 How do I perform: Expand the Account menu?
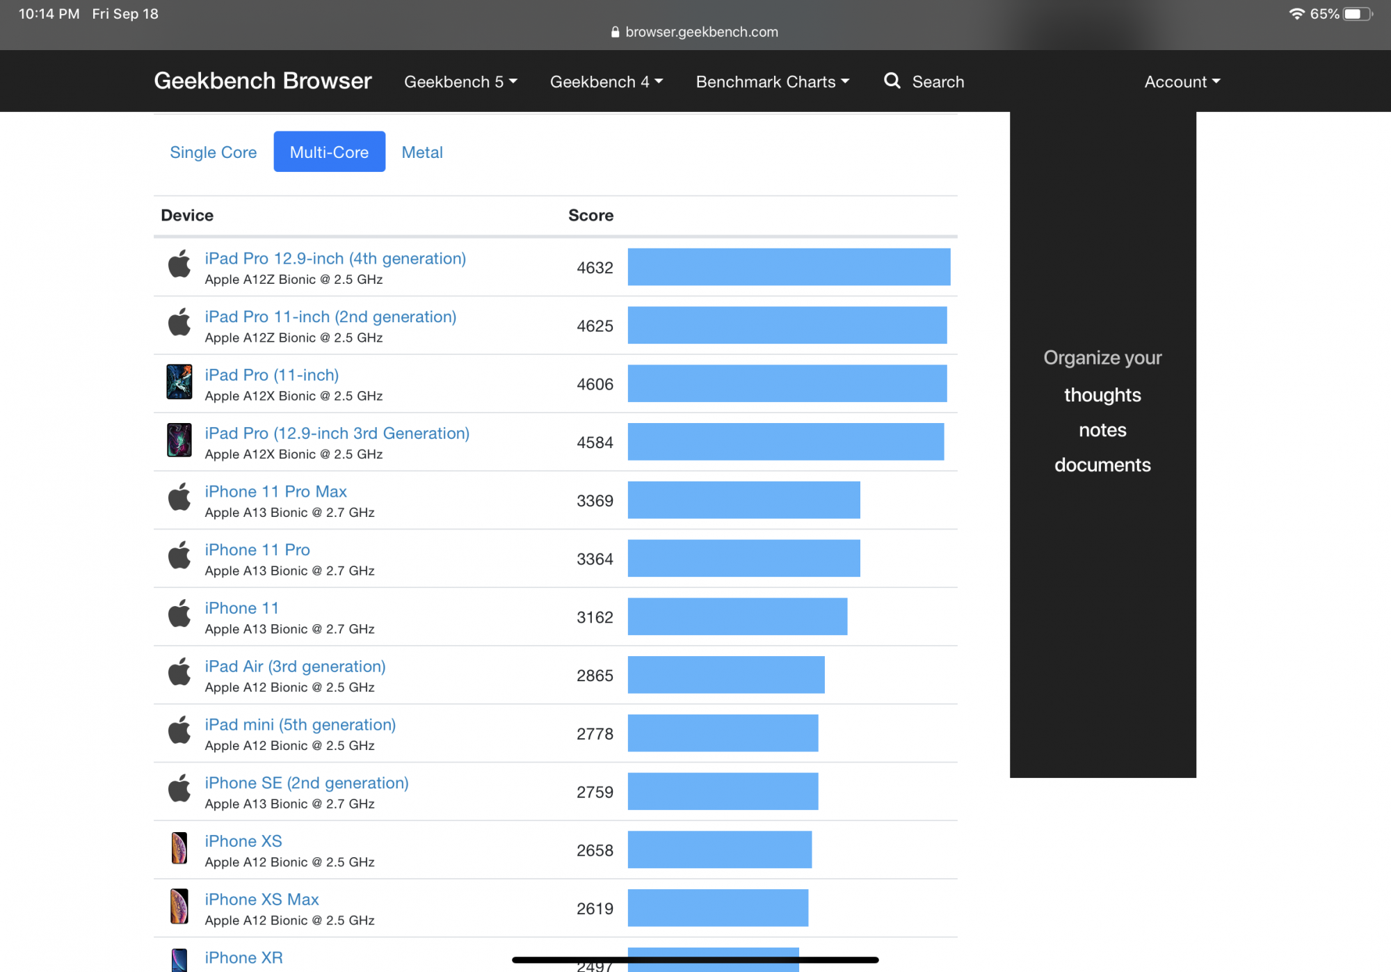pyautogui.click(x=1182, y=82)
